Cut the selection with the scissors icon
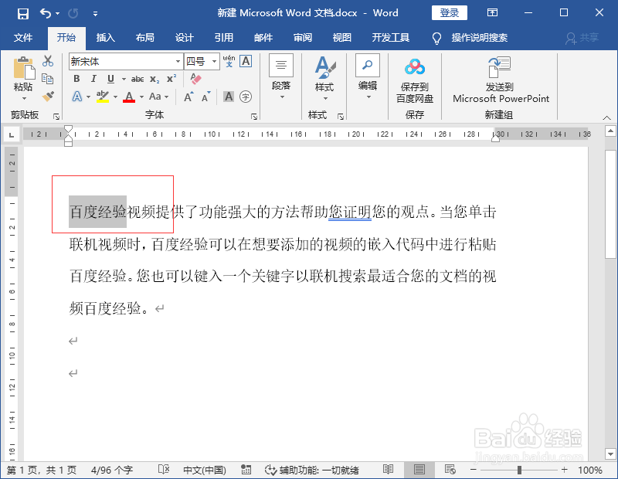The height and width of the screenshot is (479, 618). click(x=48, y=61)
